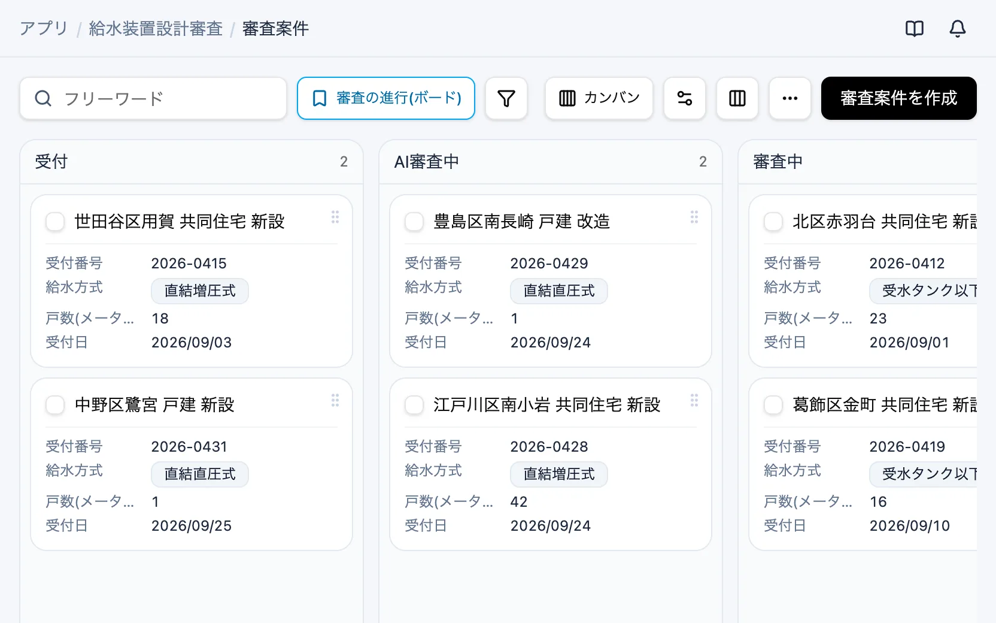The width and height of the screenshot is (996, 623).
Task: Click receipt number 2026-0415
Action: 189,264
